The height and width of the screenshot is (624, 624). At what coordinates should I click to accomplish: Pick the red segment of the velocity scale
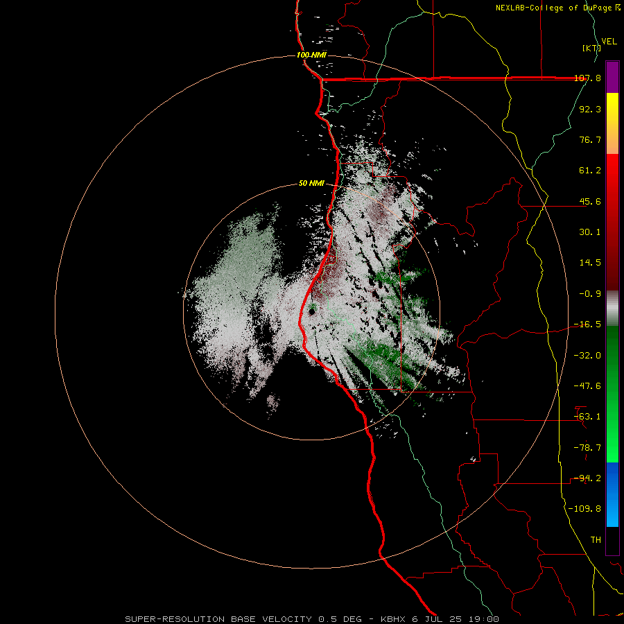point(612,222)
